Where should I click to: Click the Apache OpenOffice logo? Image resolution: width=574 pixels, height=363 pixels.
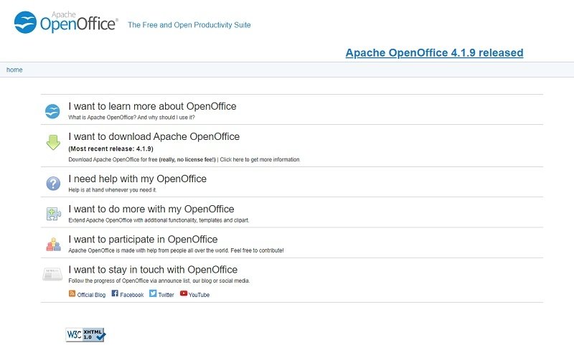click(66, 22)
